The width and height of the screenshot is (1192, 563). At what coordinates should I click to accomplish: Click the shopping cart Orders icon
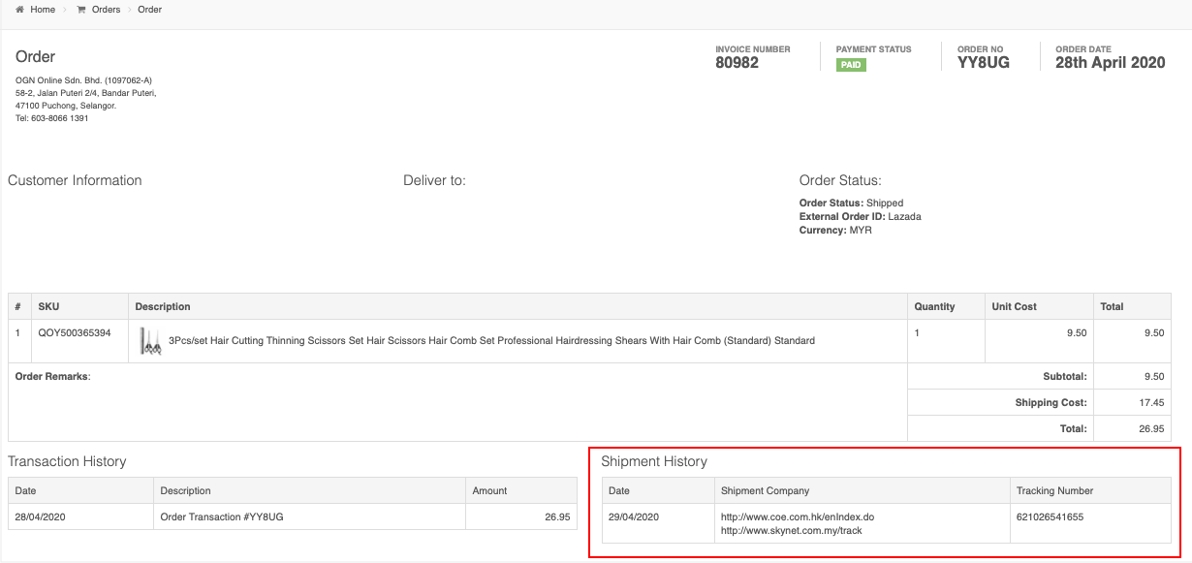[81, 10]
